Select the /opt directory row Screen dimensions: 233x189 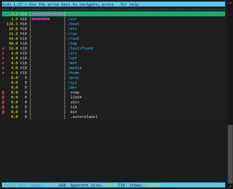72,58
